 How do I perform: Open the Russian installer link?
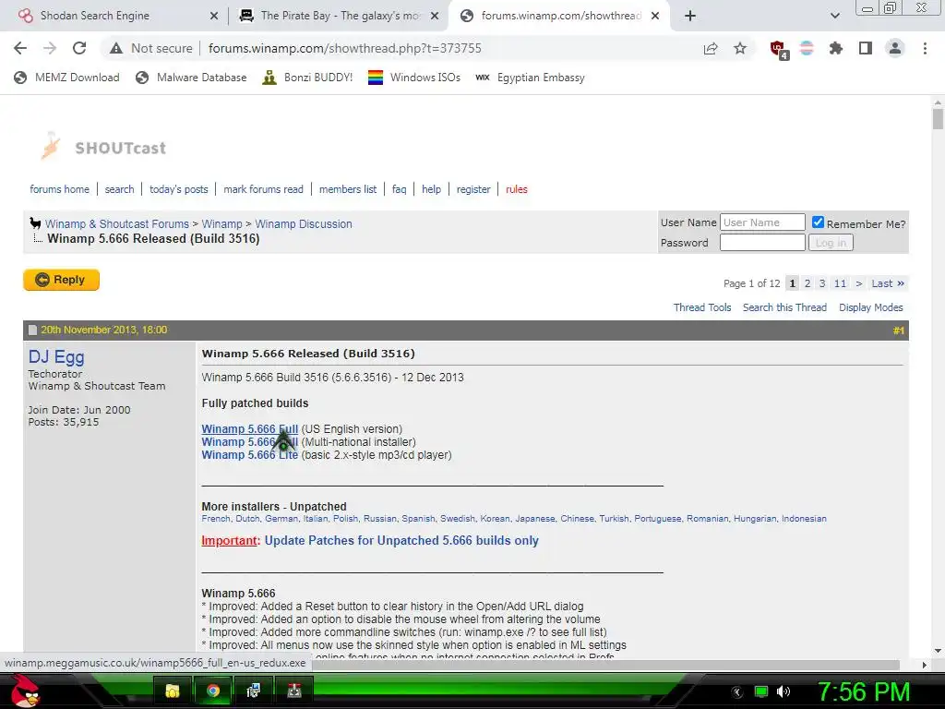(x=379, y=519)
